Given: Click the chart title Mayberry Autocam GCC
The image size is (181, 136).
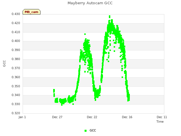Looking at the screenshot, I should (x=90, y=3).
